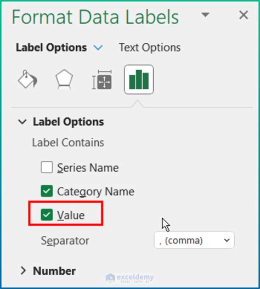
Task: Switch to the Text Options tab
Action: (x=150, y=48)
